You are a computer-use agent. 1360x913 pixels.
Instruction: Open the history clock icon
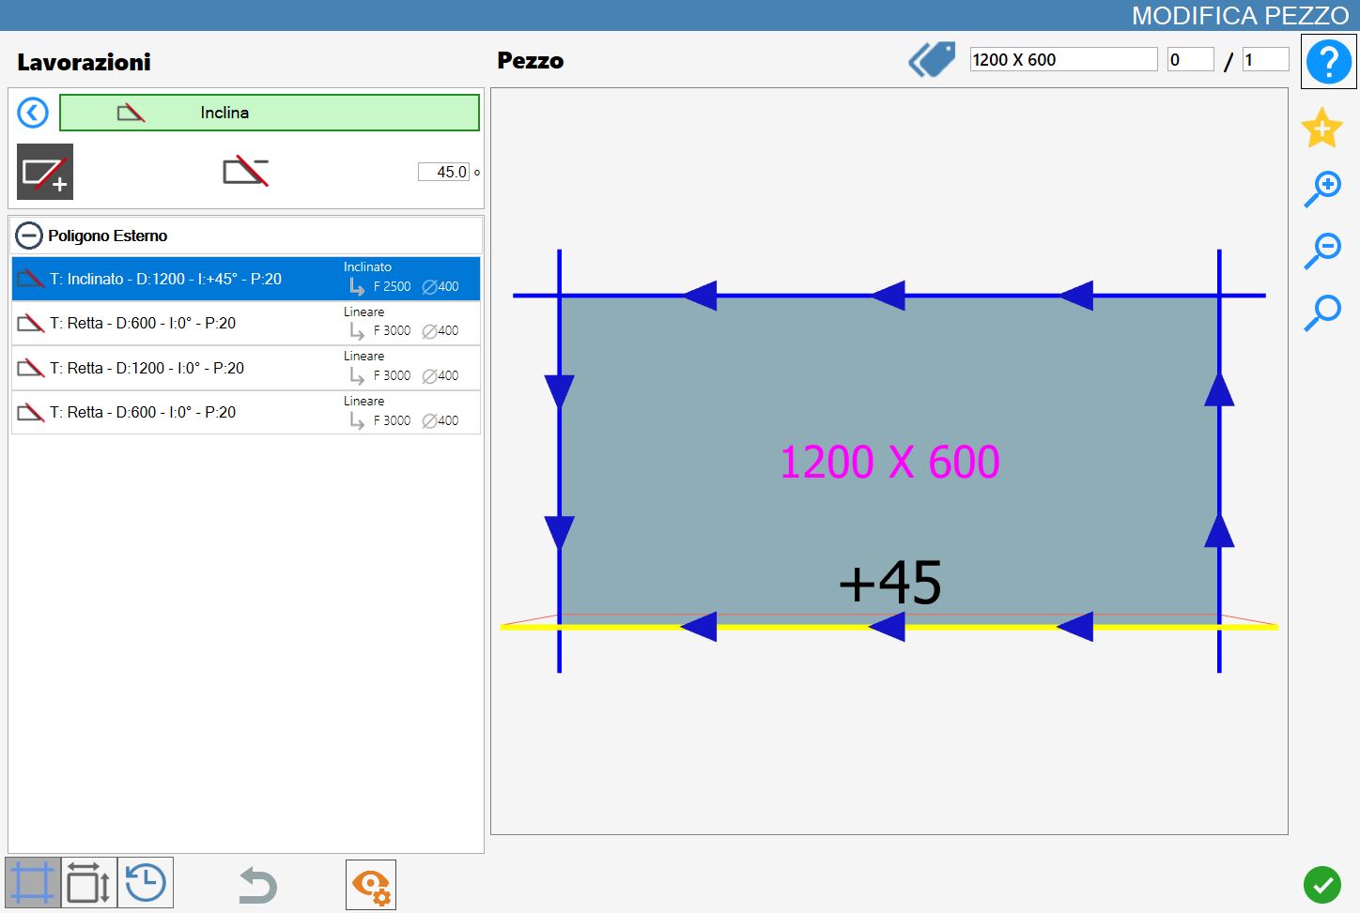pyautogui.click(x=146, y=883)
